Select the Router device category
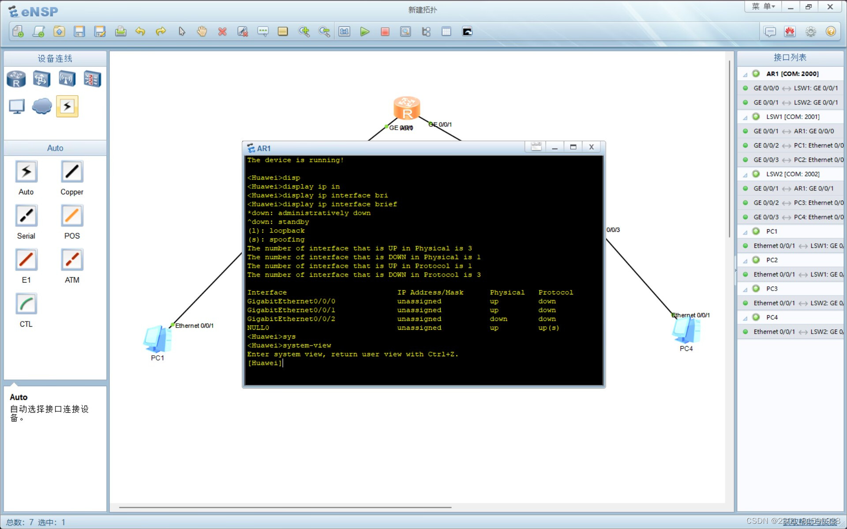Screen dimensions: 847x529 16,79
